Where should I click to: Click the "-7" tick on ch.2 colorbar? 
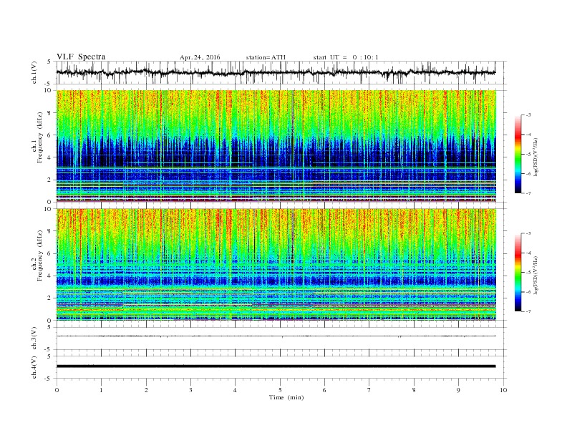pyautogui.click(x=528, y=311)
